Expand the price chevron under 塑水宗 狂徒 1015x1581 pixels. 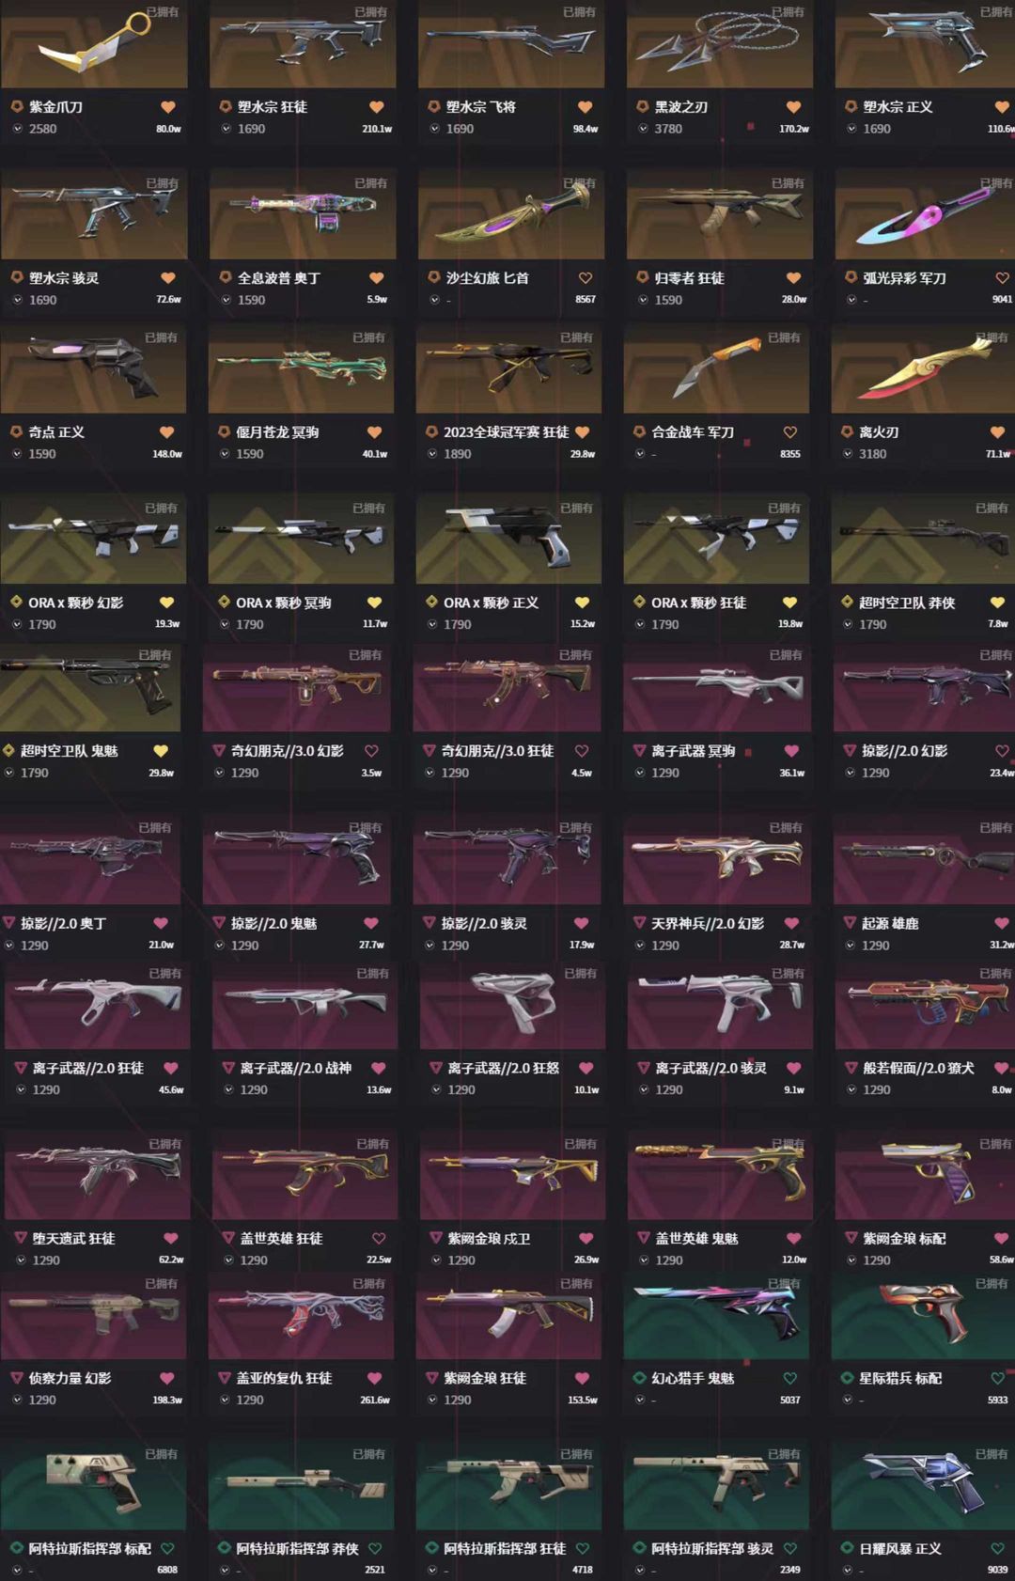tap(226, 129)
